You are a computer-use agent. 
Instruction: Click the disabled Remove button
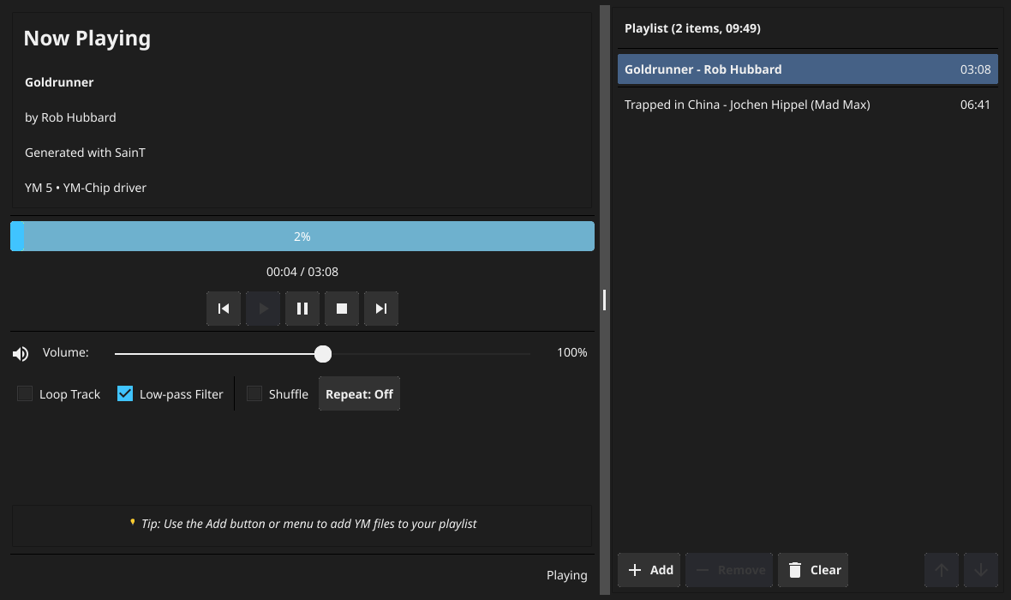[729, 570]
